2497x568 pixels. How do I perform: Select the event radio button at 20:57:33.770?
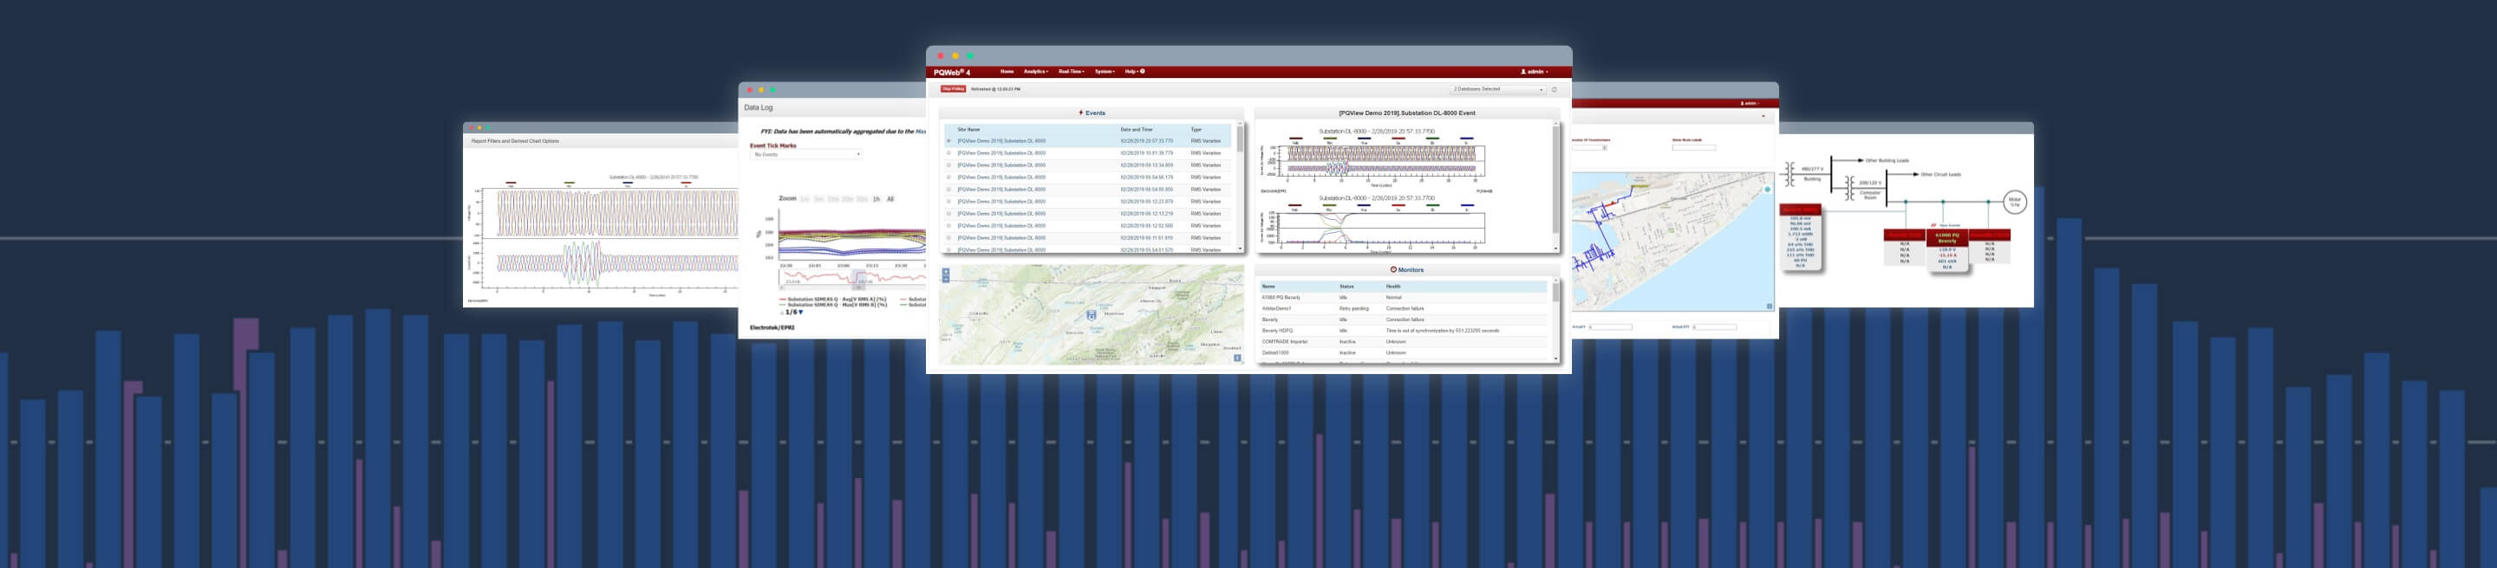(949, 141)
